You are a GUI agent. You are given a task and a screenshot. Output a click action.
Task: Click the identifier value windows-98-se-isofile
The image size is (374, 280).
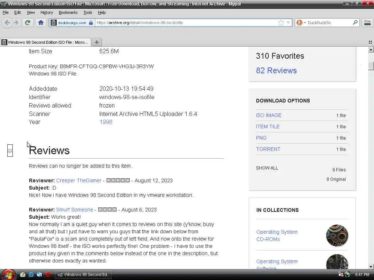click(127, 97)
